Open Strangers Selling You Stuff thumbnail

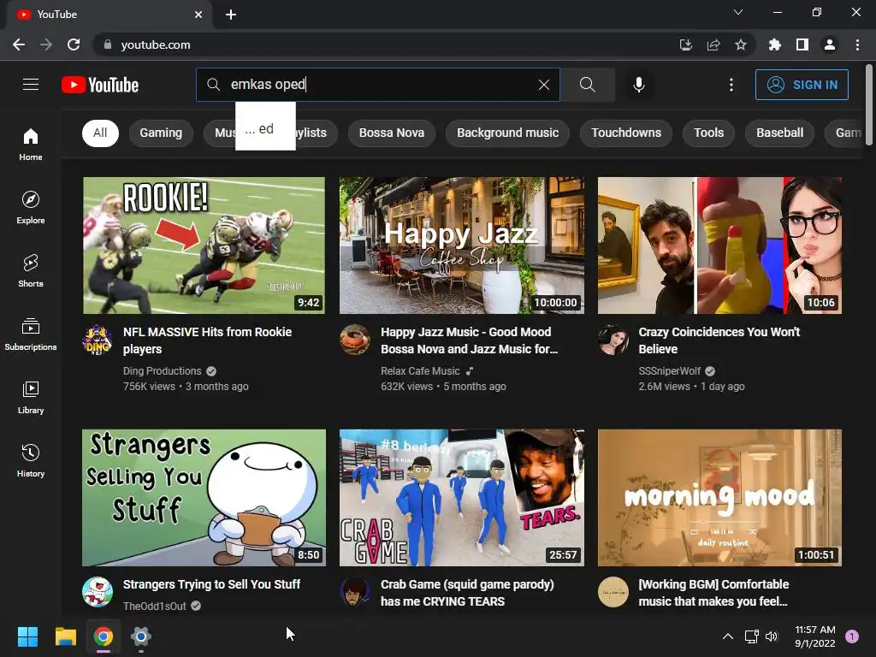204,498
